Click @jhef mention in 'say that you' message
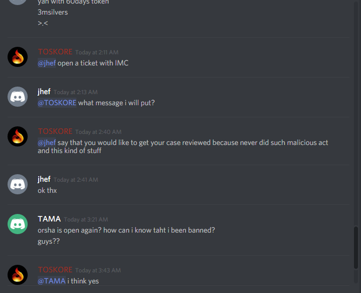 [47, 142]
